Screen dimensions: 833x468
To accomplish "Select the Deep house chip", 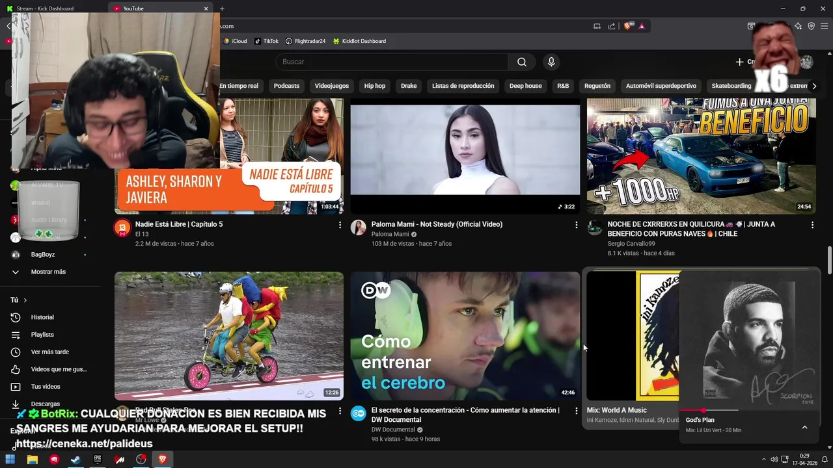I will 526,86.
